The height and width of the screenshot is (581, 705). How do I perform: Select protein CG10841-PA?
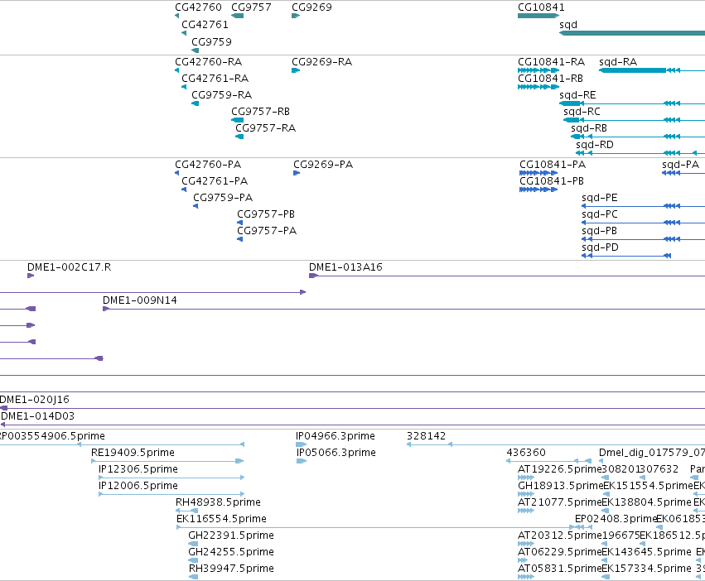pyautogui.click(x=553, y=165)
